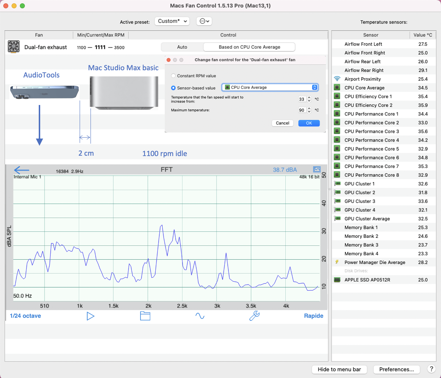Click the 34.5 value for CPU Core Average
441x378 pixels.
(x=423, y=88)
